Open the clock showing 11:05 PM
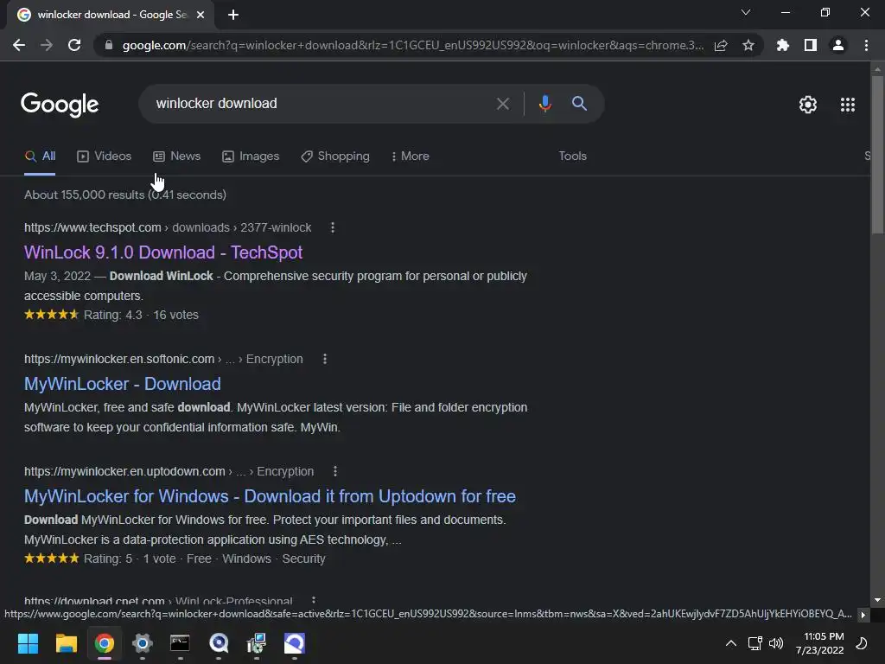Image resolution: width=885 pixels, height=664 pixels. (x=819, y=643)
